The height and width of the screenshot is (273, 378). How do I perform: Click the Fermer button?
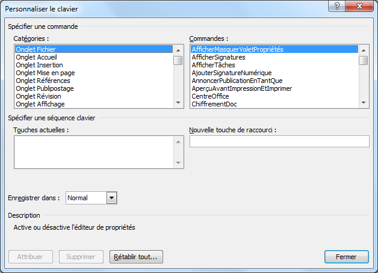347,257
